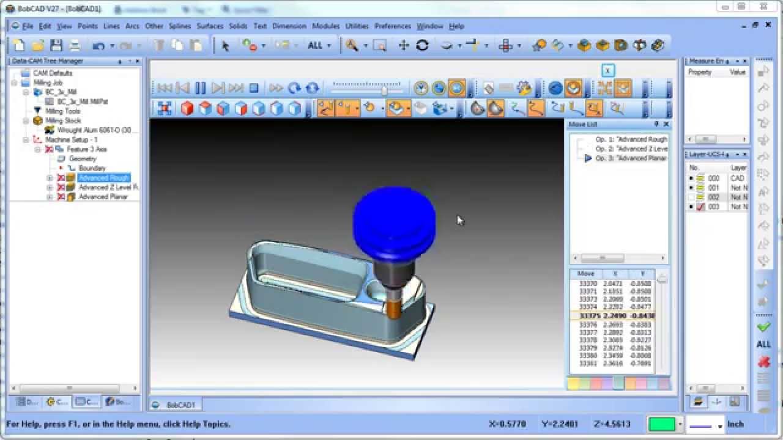
Task: Pin the Move List panel
Action: [656, 124]
